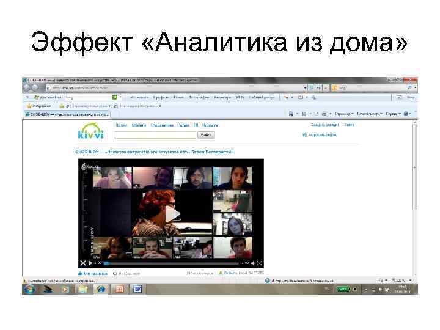Click the taskbar clock
440x330 pixels.
402,289
